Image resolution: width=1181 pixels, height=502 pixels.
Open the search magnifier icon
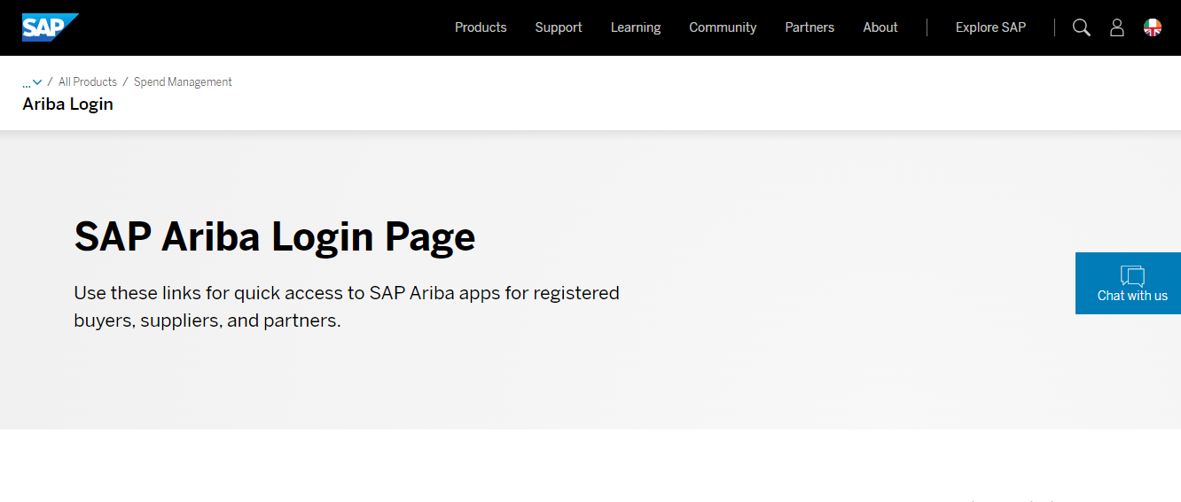coord(1081,27)
